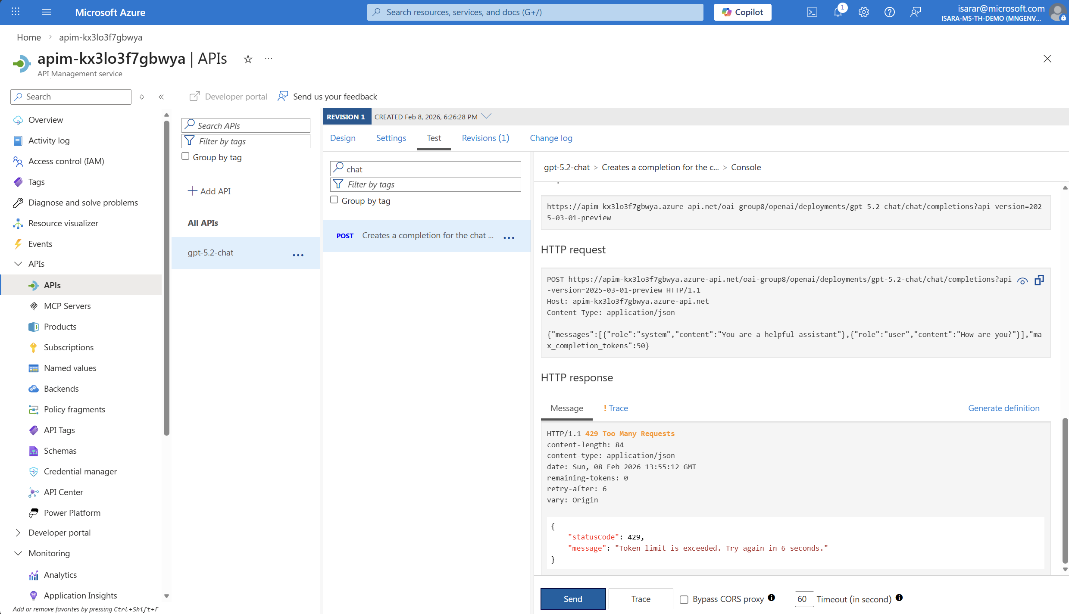1069x614 pixels.
Task: Collapse the APIs section in sidebar
Action: 18,264
